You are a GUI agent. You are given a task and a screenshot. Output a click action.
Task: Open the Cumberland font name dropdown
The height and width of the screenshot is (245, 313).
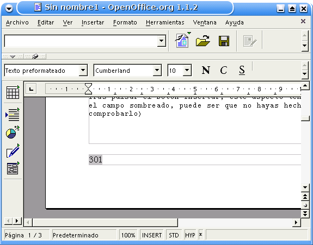coord(157,70)
